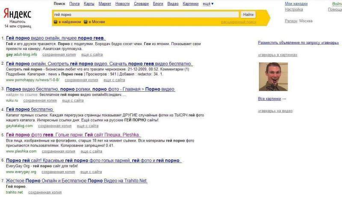342x197 pixels.
Task: Open the расширенный поиск link
Action: (x=239, y=22)
